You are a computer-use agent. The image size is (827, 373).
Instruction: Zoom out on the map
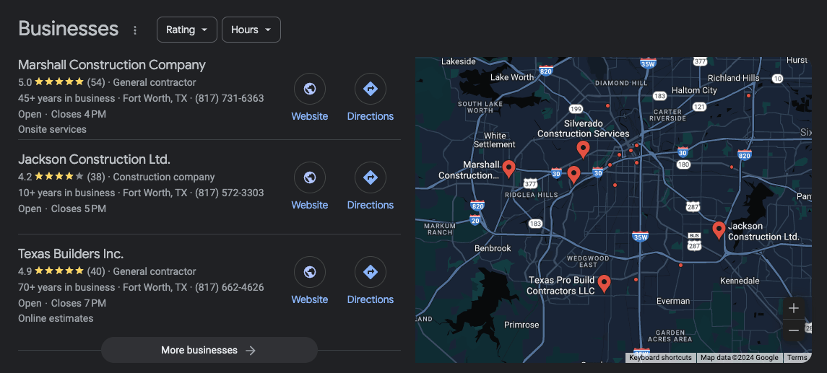click(x=794, y=330)
